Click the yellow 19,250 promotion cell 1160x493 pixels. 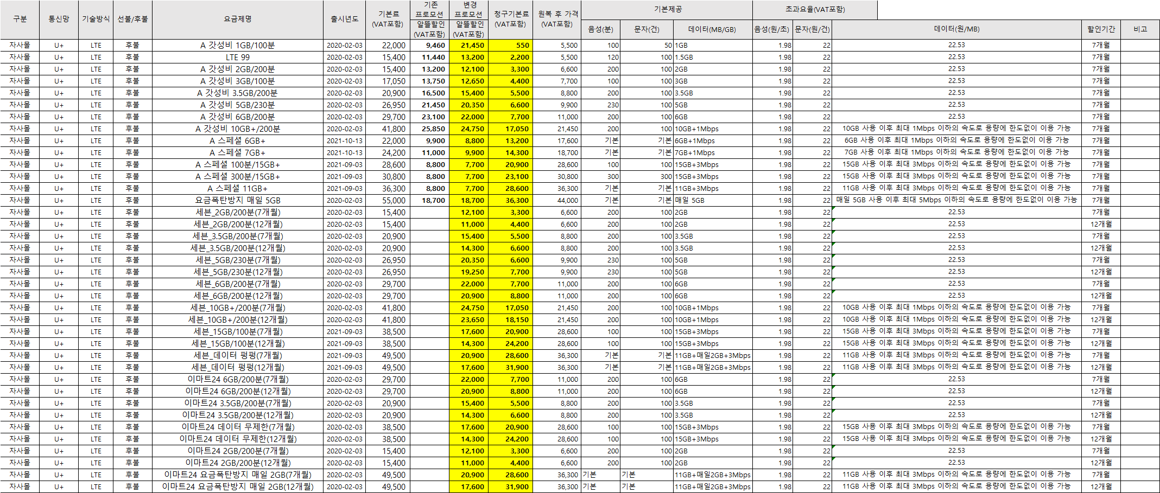[468, 272]
